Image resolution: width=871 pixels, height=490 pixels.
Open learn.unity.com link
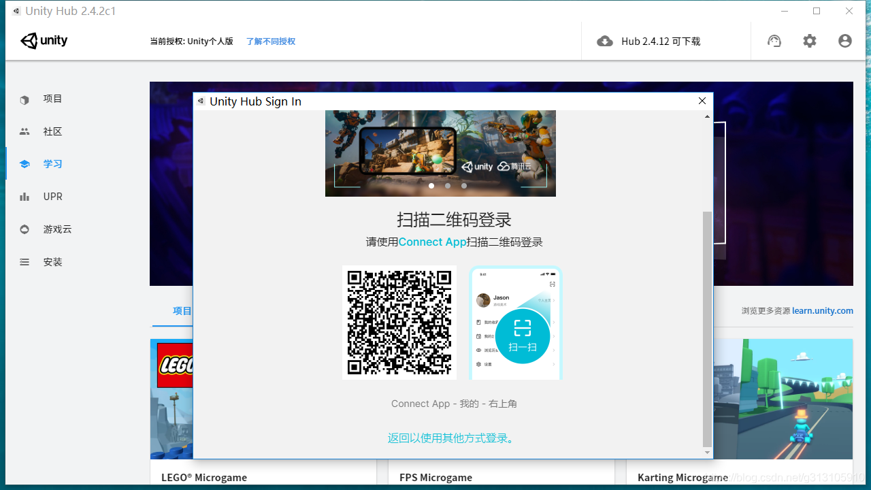click(x=823, y=310)
